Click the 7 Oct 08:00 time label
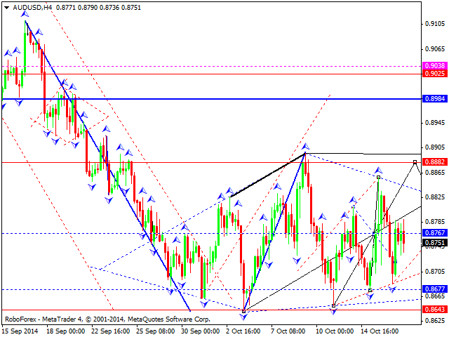 pos(288,331)
